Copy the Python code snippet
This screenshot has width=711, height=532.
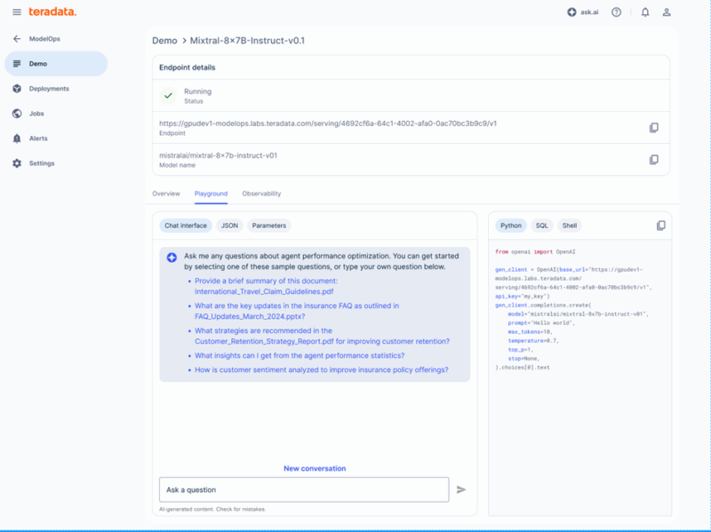coord(660,226)
